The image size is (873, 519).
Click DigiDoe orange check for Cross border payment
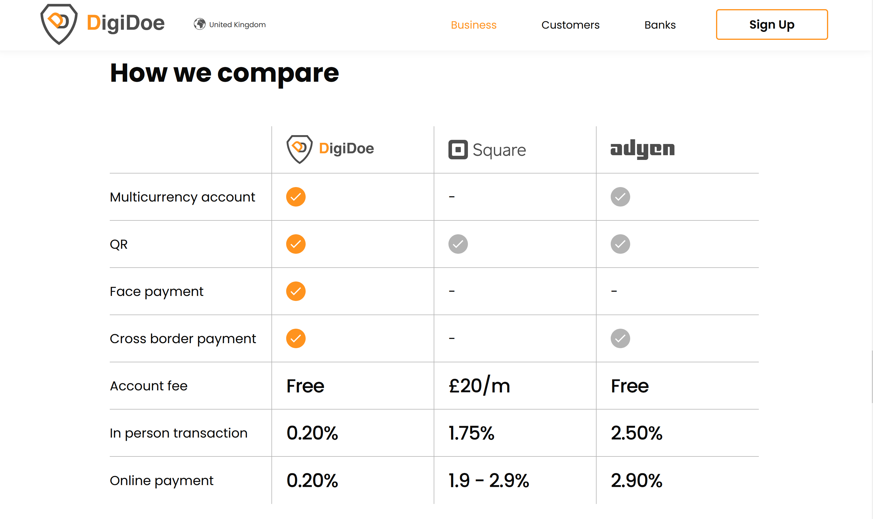[x=296, y=338]
